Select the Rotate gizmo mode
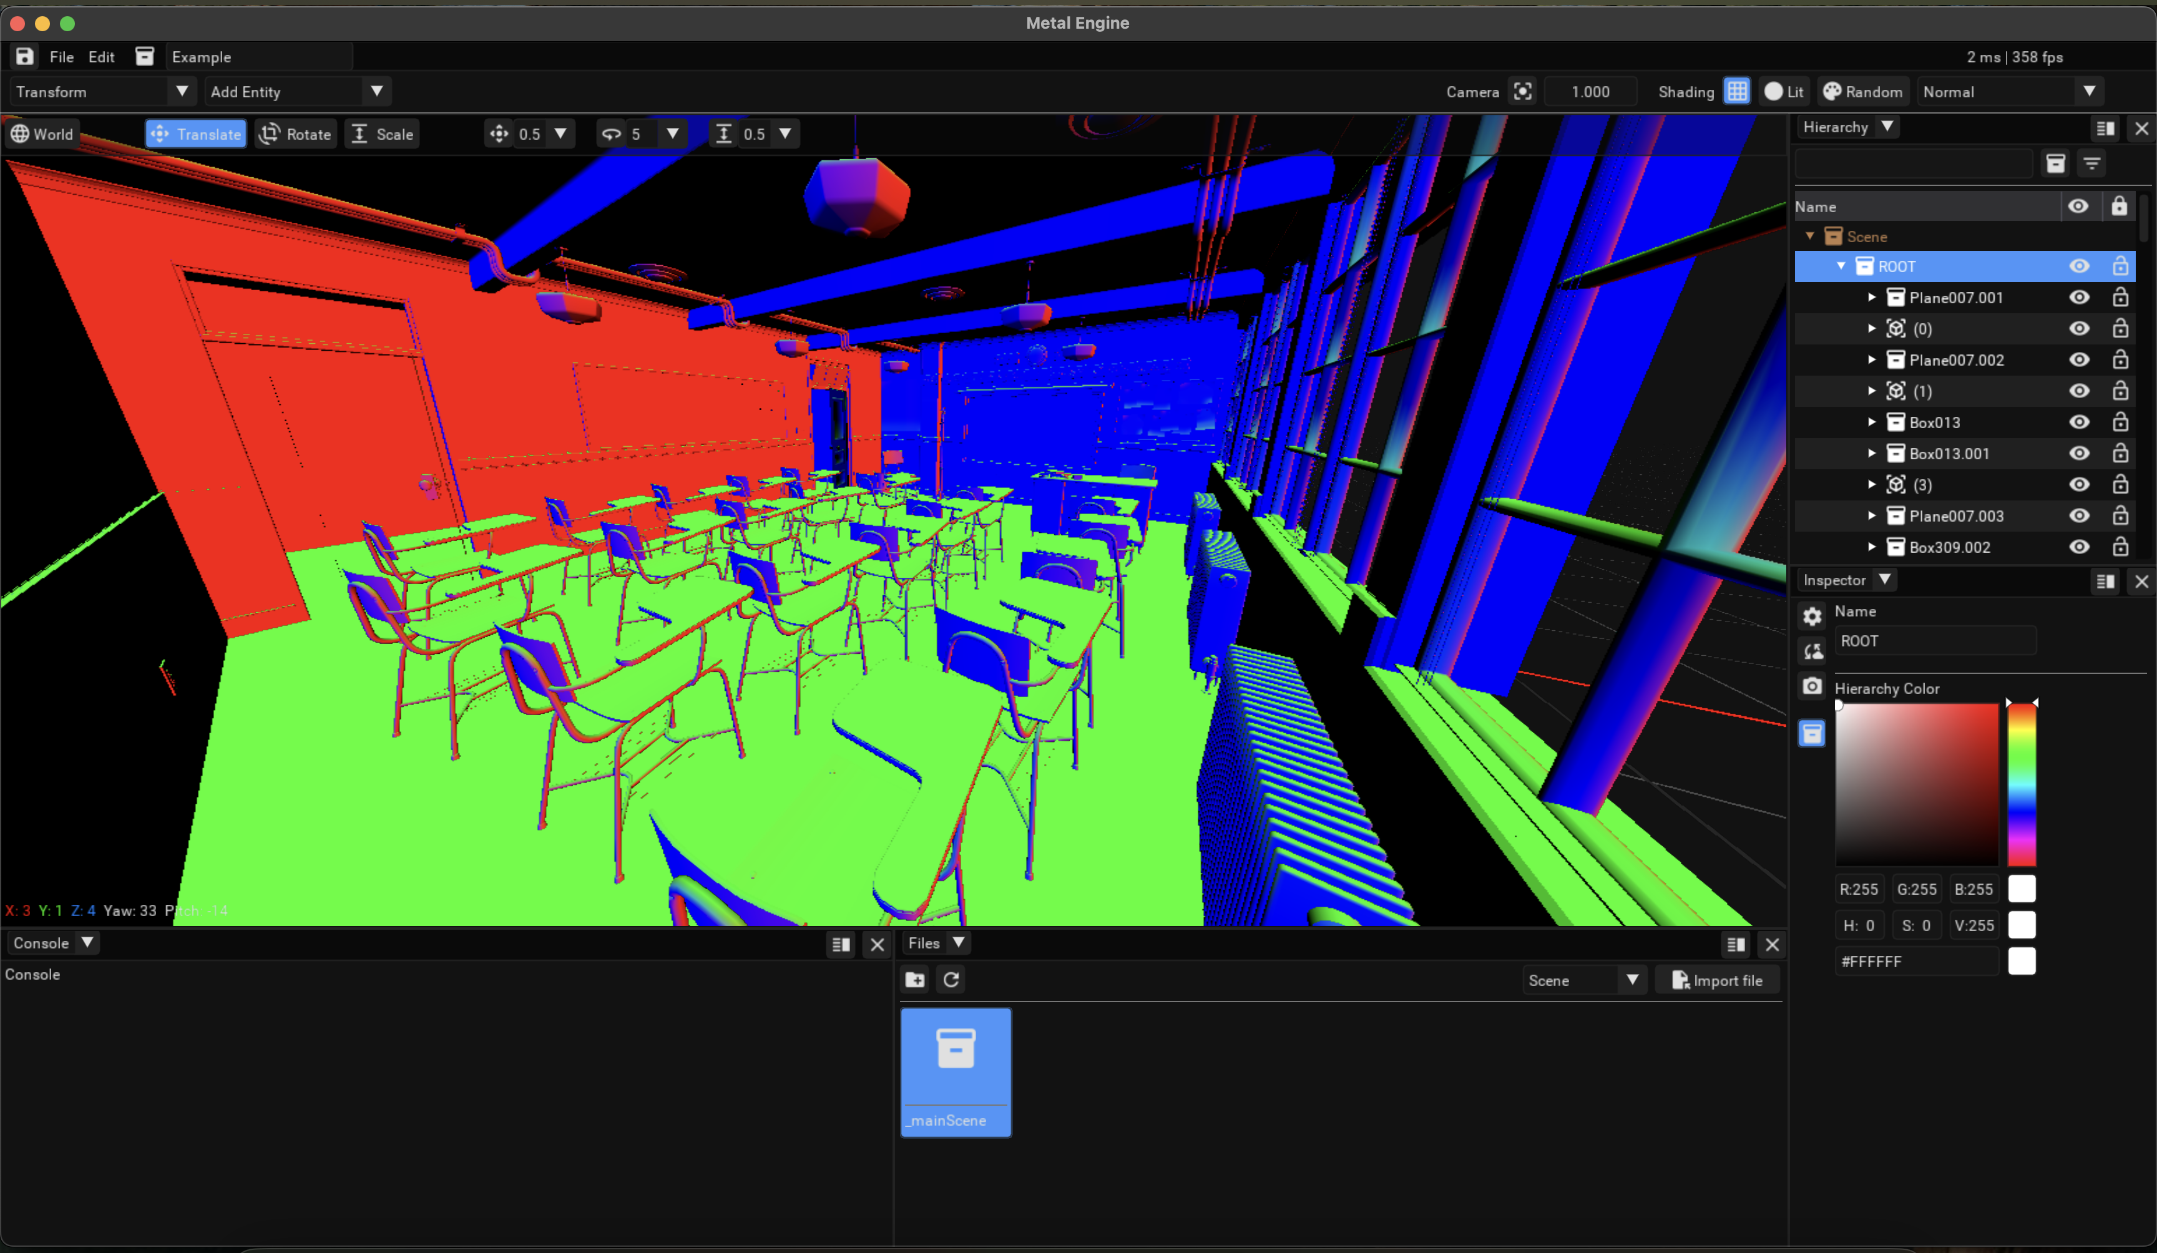The width and height of the screenshot is (2157, 1253). point(295,134)
